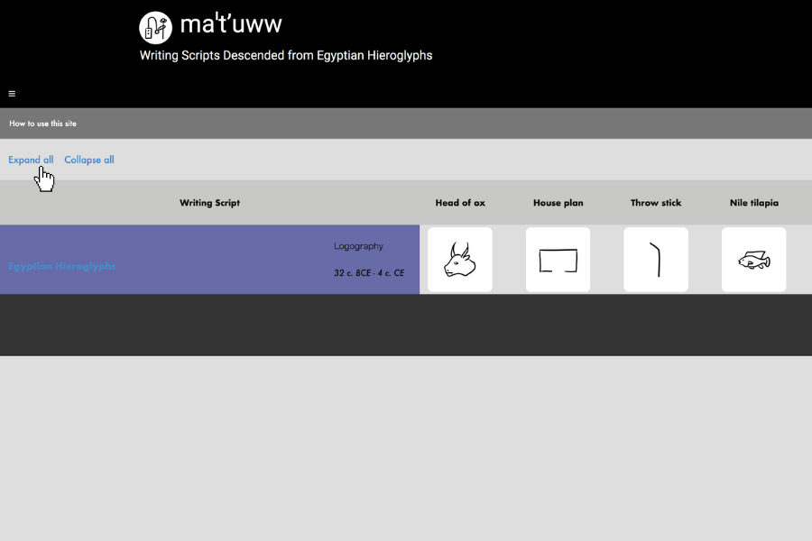The width and height of the screenshot is (812, 541).
Task: Click the 'Writing Script' column header
Action: [x=209, y=203]
